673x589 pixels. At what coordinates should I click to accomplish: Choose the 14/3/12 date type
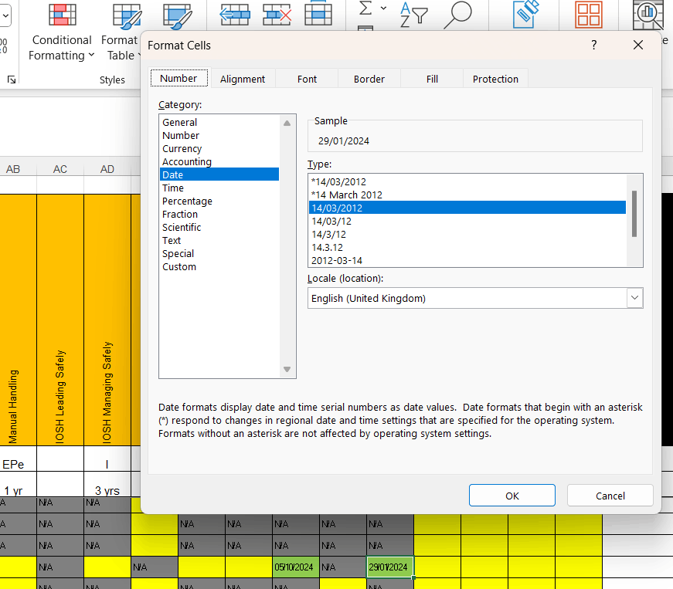tap(467, 235)
